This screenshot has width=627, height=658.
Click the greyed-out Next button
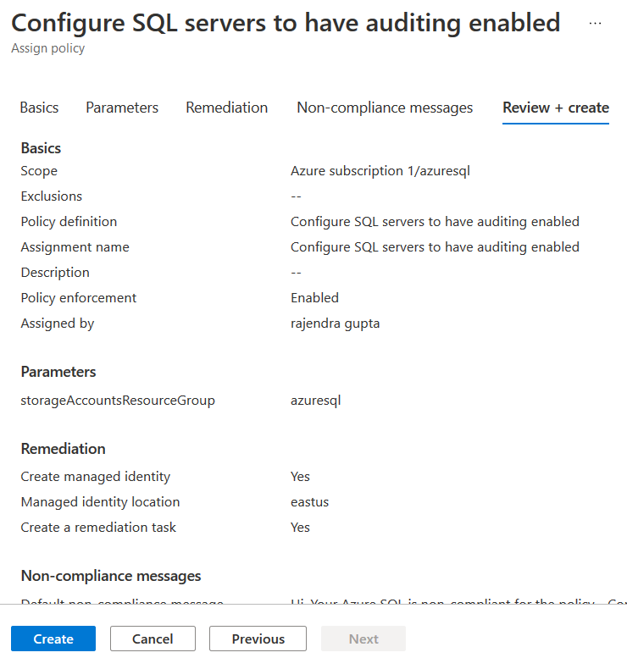tap(363, 639)
